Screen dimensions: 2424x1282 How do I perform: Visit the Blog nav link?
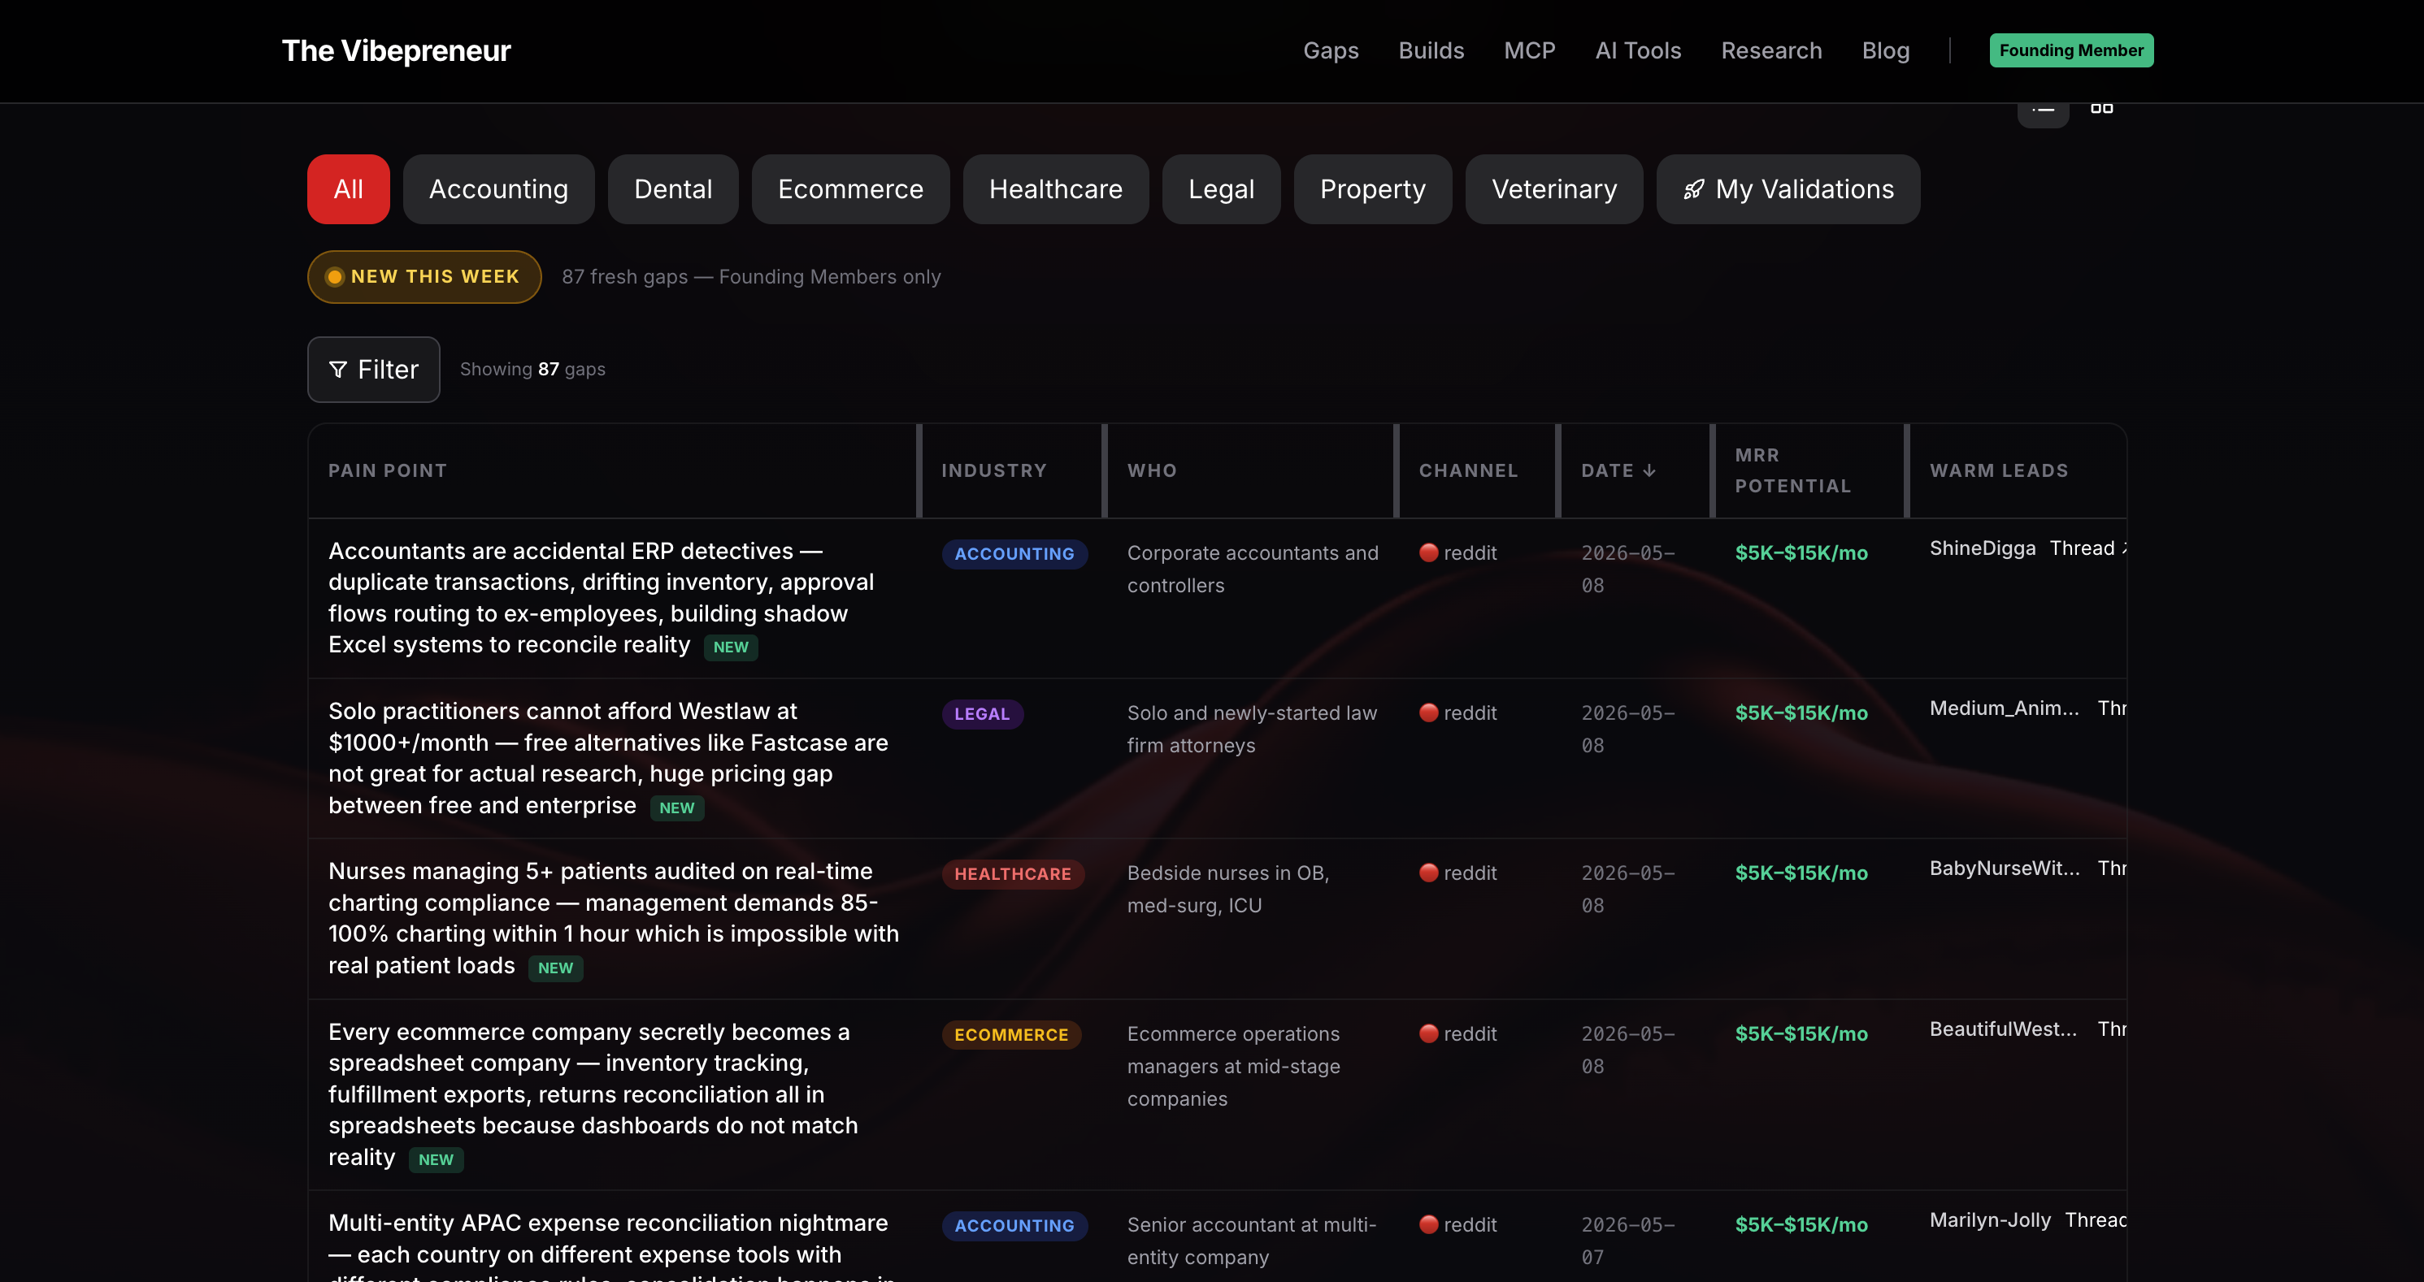click(1885, 51)
